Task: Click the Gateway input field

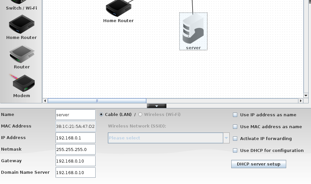Action: click(75, 161)
